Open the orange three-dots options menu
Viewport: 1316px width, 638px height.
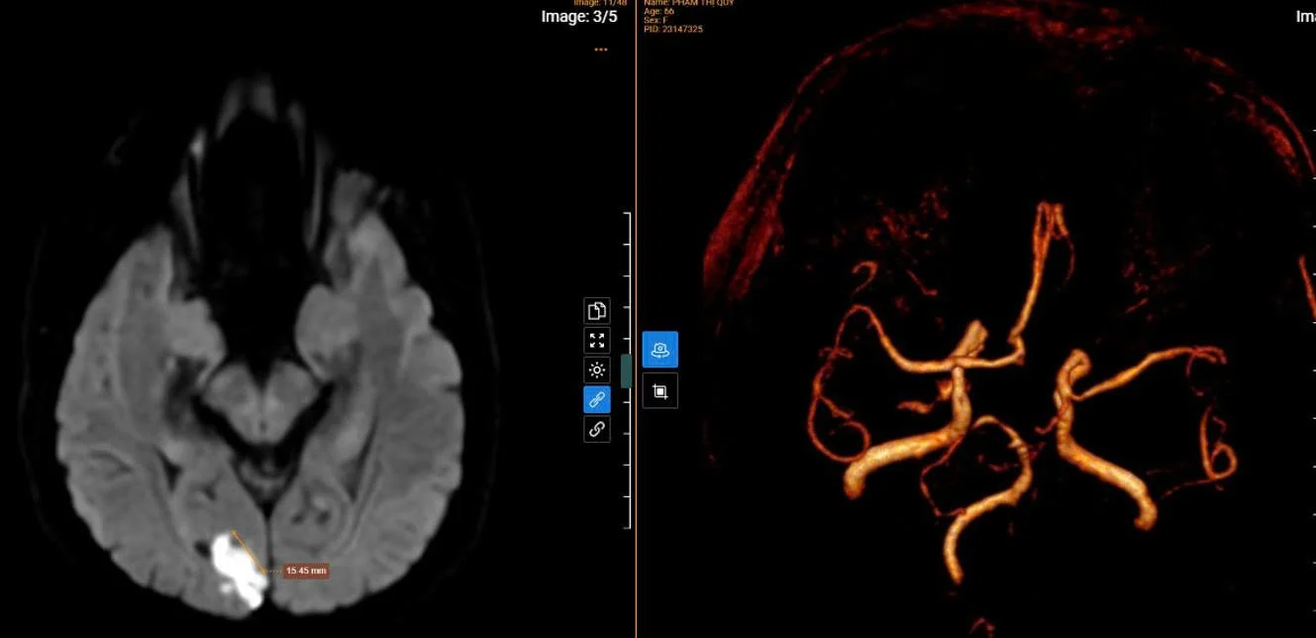601,50
